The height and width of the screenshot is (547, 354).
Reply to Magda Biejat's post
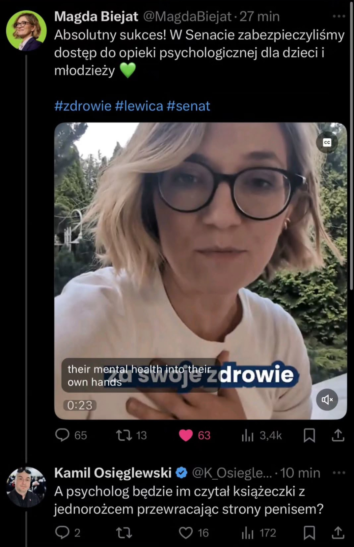pyautogui.click(x=62, y=435)
